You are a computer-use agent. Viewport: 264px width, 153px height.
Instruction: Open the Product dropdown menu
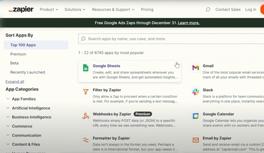click(49, 10)
